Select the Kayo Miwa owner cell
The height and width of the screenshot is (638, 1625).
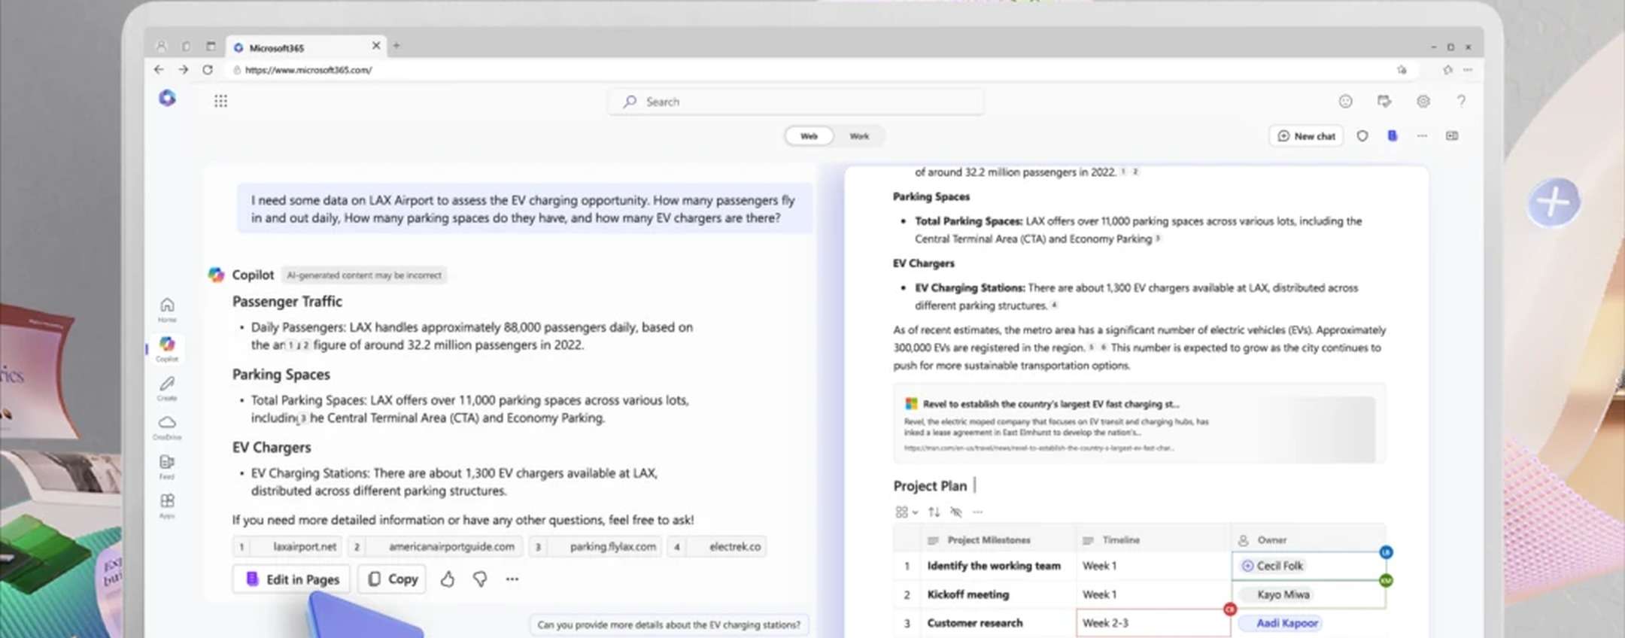coord(1309,594)
